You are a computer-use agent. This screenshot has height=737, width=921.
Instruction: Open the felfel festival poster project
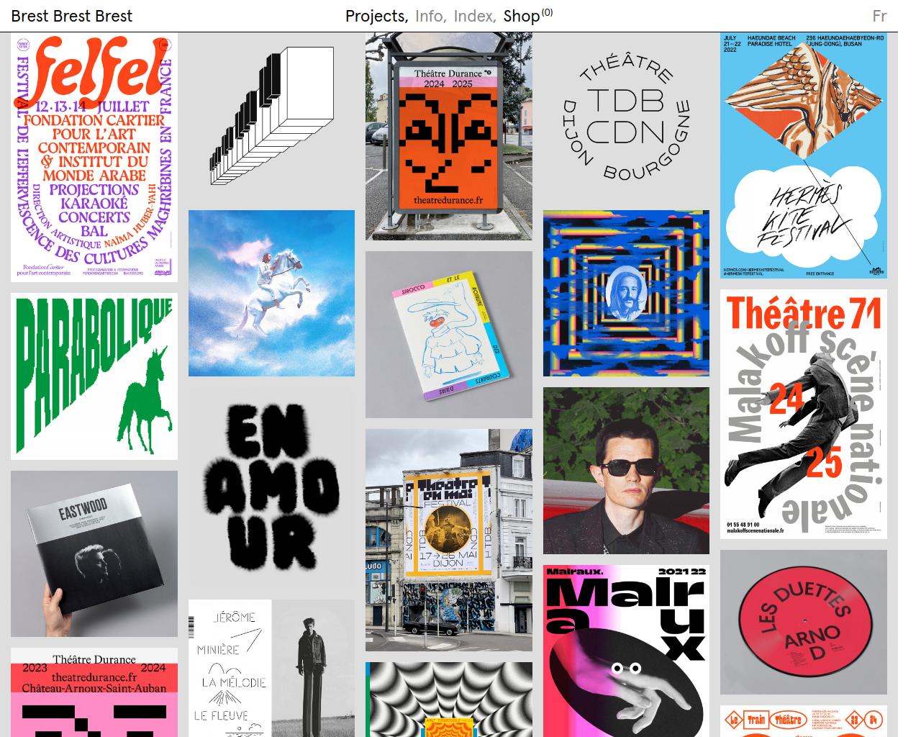pyautogui.click(x=94, y=157)
